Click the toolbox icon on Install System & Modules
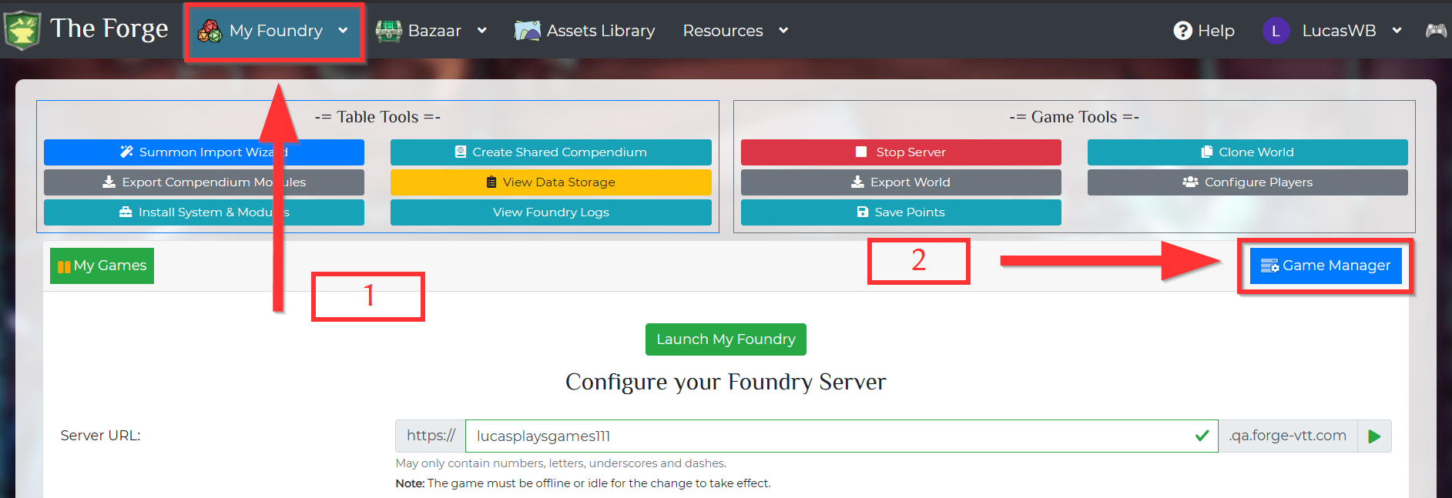This screenshot has width=1452, height=498. coord(126,212)
